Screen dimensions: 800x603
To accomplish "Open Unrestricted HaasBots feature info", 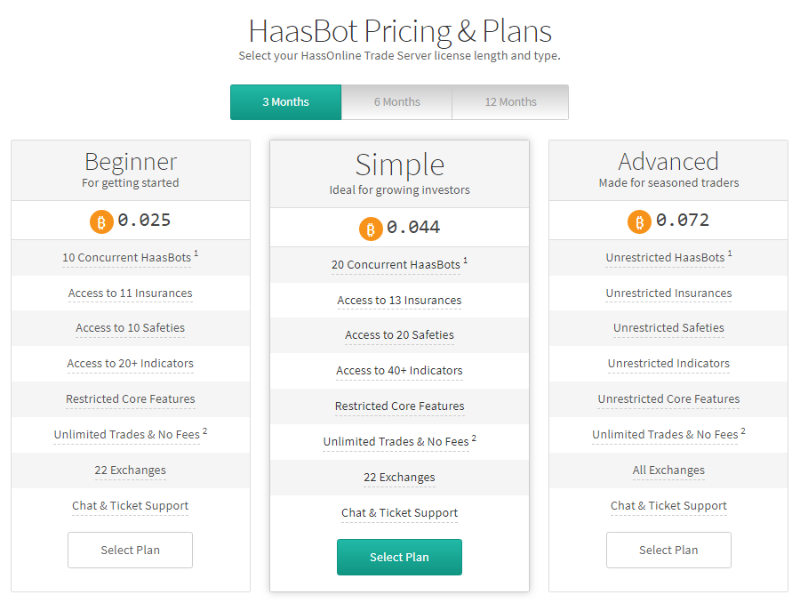I will (665, 258).
